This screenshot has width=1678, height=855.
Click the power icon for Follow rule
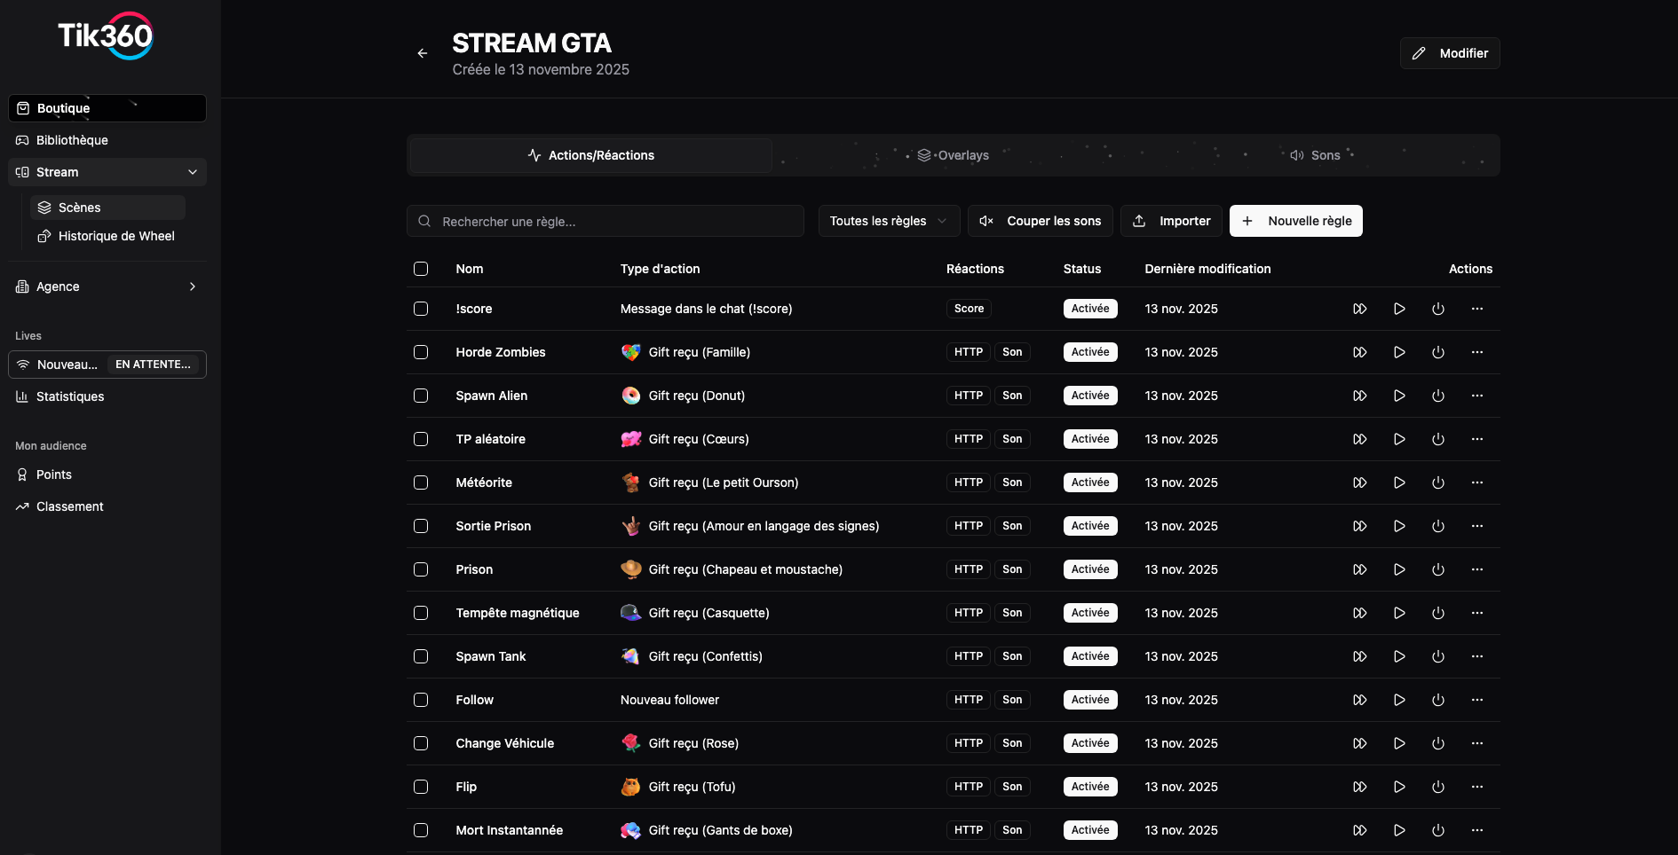click(1438, 700)
